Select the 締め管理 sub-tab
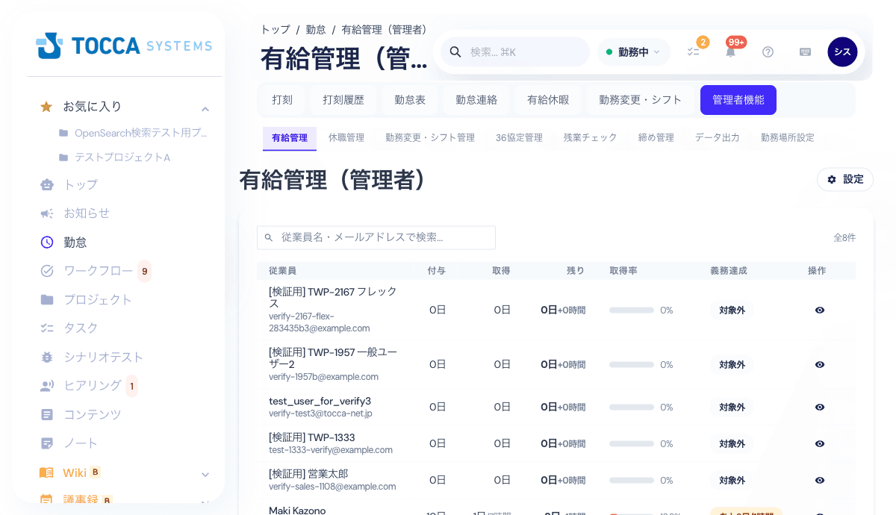Image resolution: width=896 pixels, height=515 pixels. 656,138
